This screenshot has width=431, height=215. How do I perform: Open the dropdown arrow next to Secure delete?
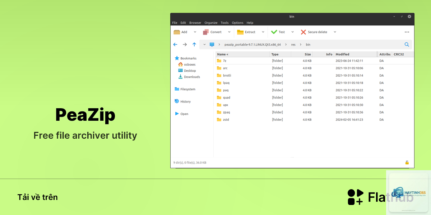pyautogui.click(x=335, y=32)
